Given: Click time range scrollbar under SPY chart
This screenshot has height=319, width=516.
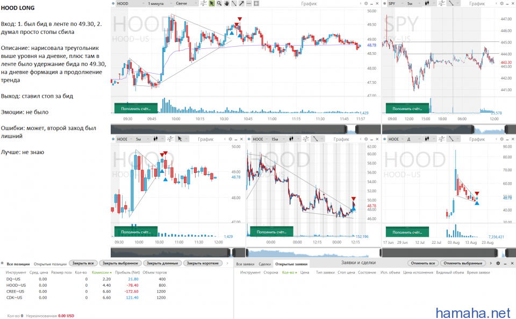Looking at the screenshot, I should point(449,129).
